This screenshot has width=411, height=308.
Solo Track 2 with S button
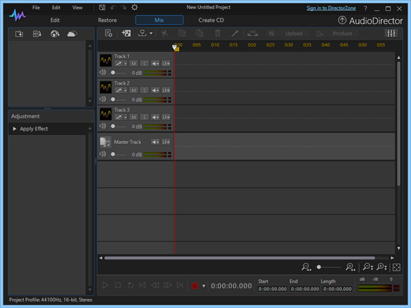coord(144,90)
